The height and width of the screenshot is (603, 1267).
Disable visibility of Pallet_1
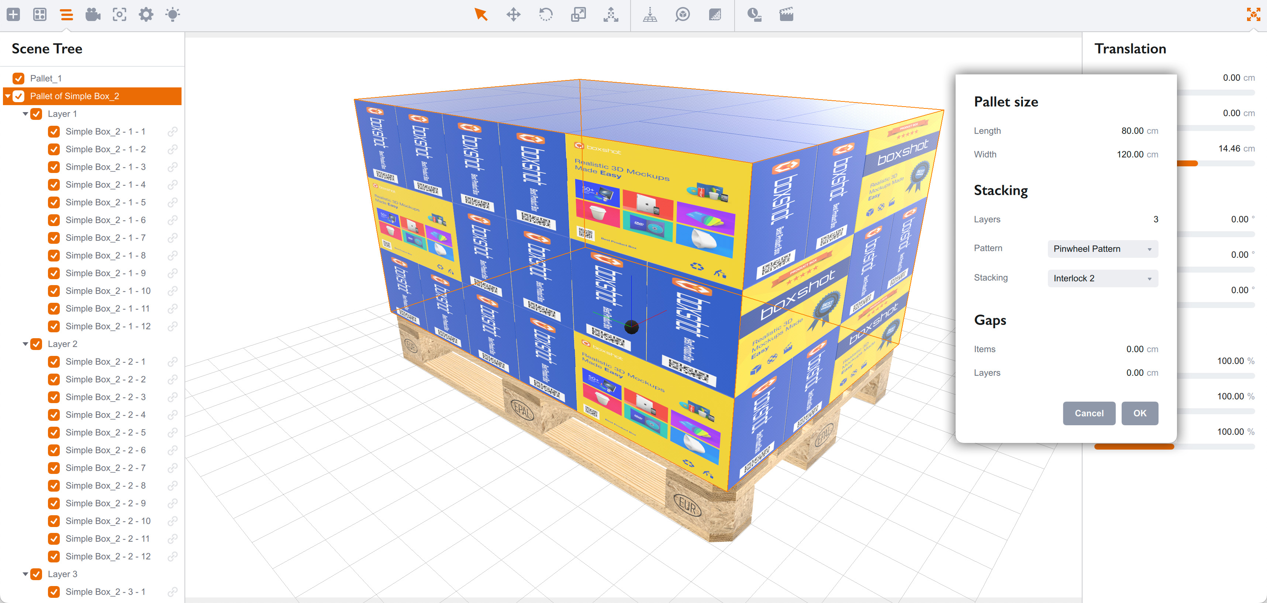point(19,78)
